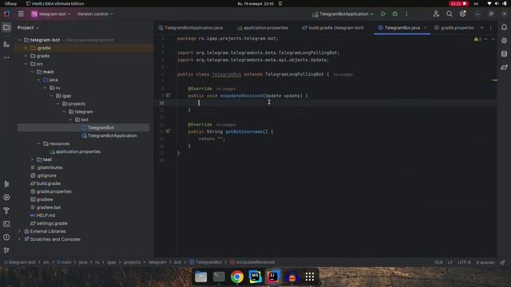511x287 pixels.
Task: Click gutter override icon for onUpdateReceived
Action: coord(168,96)
